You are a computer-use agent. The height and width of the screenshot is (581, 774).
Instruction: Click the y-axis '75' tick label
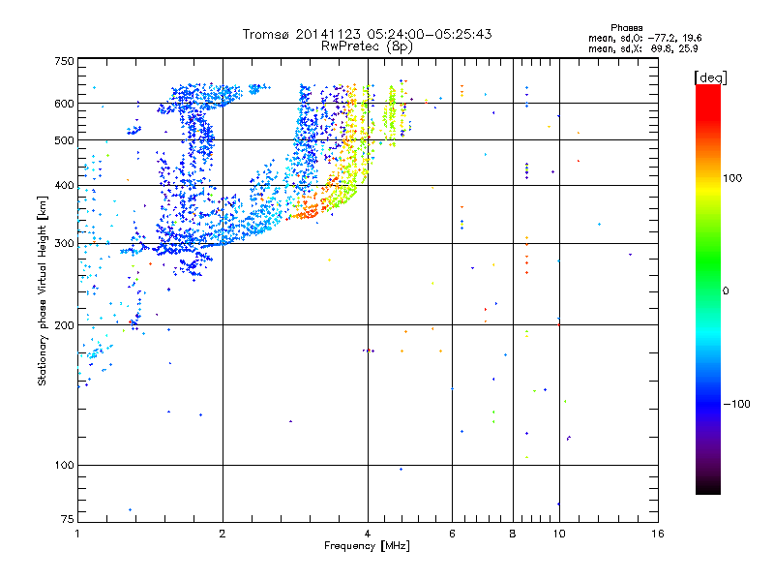pyautogui.click(x=68, y=519)
